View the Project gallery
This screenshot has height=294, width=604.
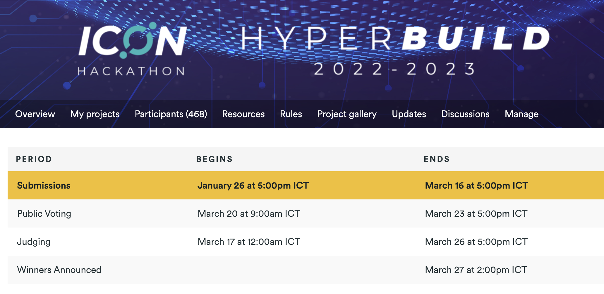coord(347,114)
